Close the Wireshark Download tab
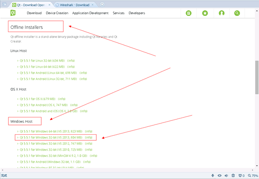 93,5
